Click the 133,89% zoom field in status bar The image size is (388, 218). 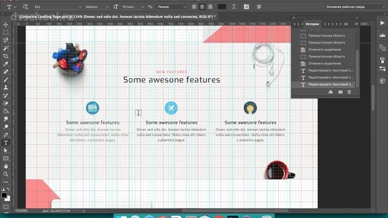[x=22, y=211]
